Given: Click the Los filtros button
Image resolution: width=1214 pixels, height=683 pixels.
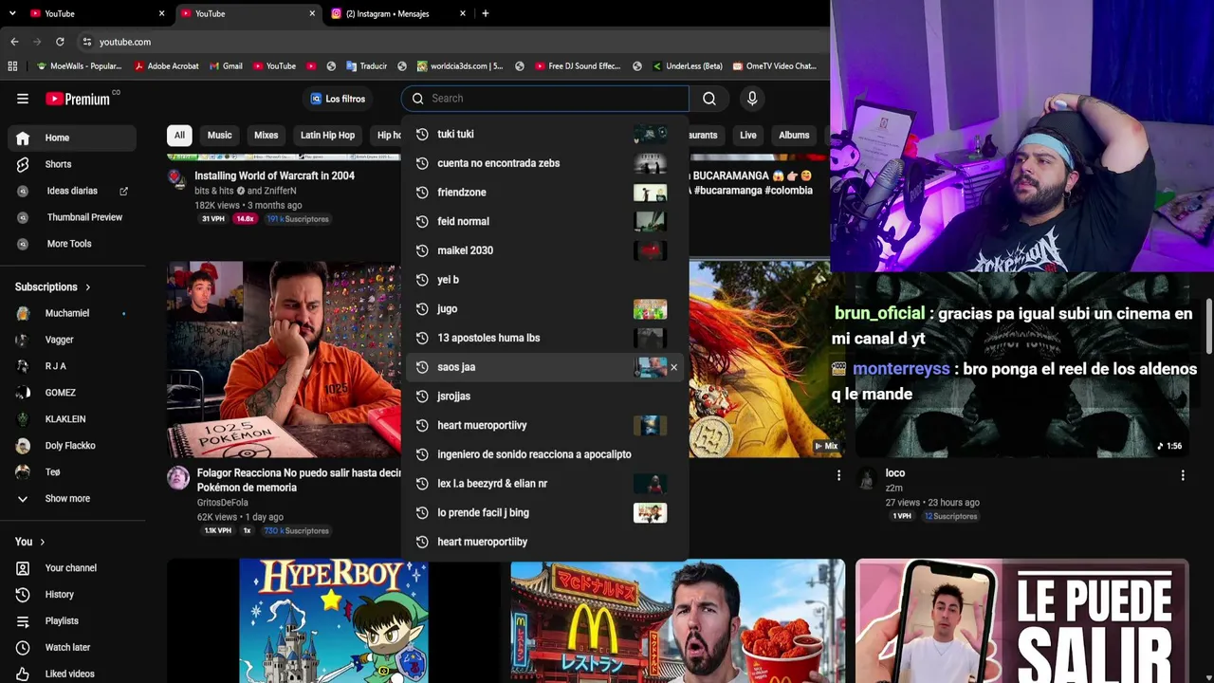Looking at the screenshot, I should (339, 99).
